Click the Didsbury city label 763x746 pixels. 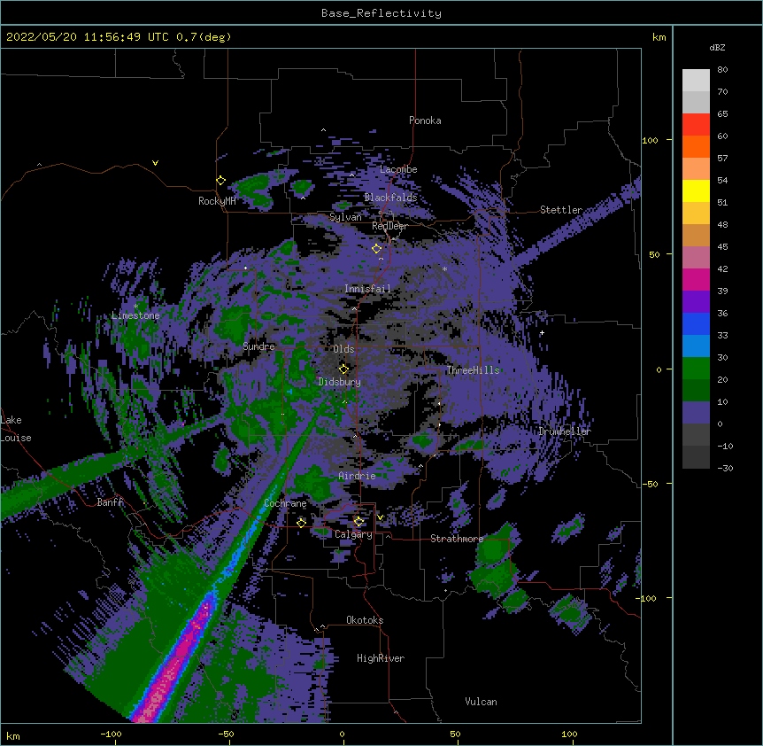click(340, 382)
